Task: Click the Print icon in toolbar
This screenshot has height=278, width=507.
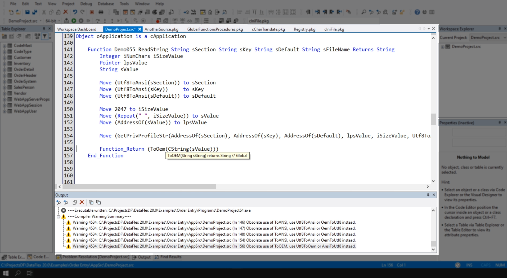Action: [101, 12]
